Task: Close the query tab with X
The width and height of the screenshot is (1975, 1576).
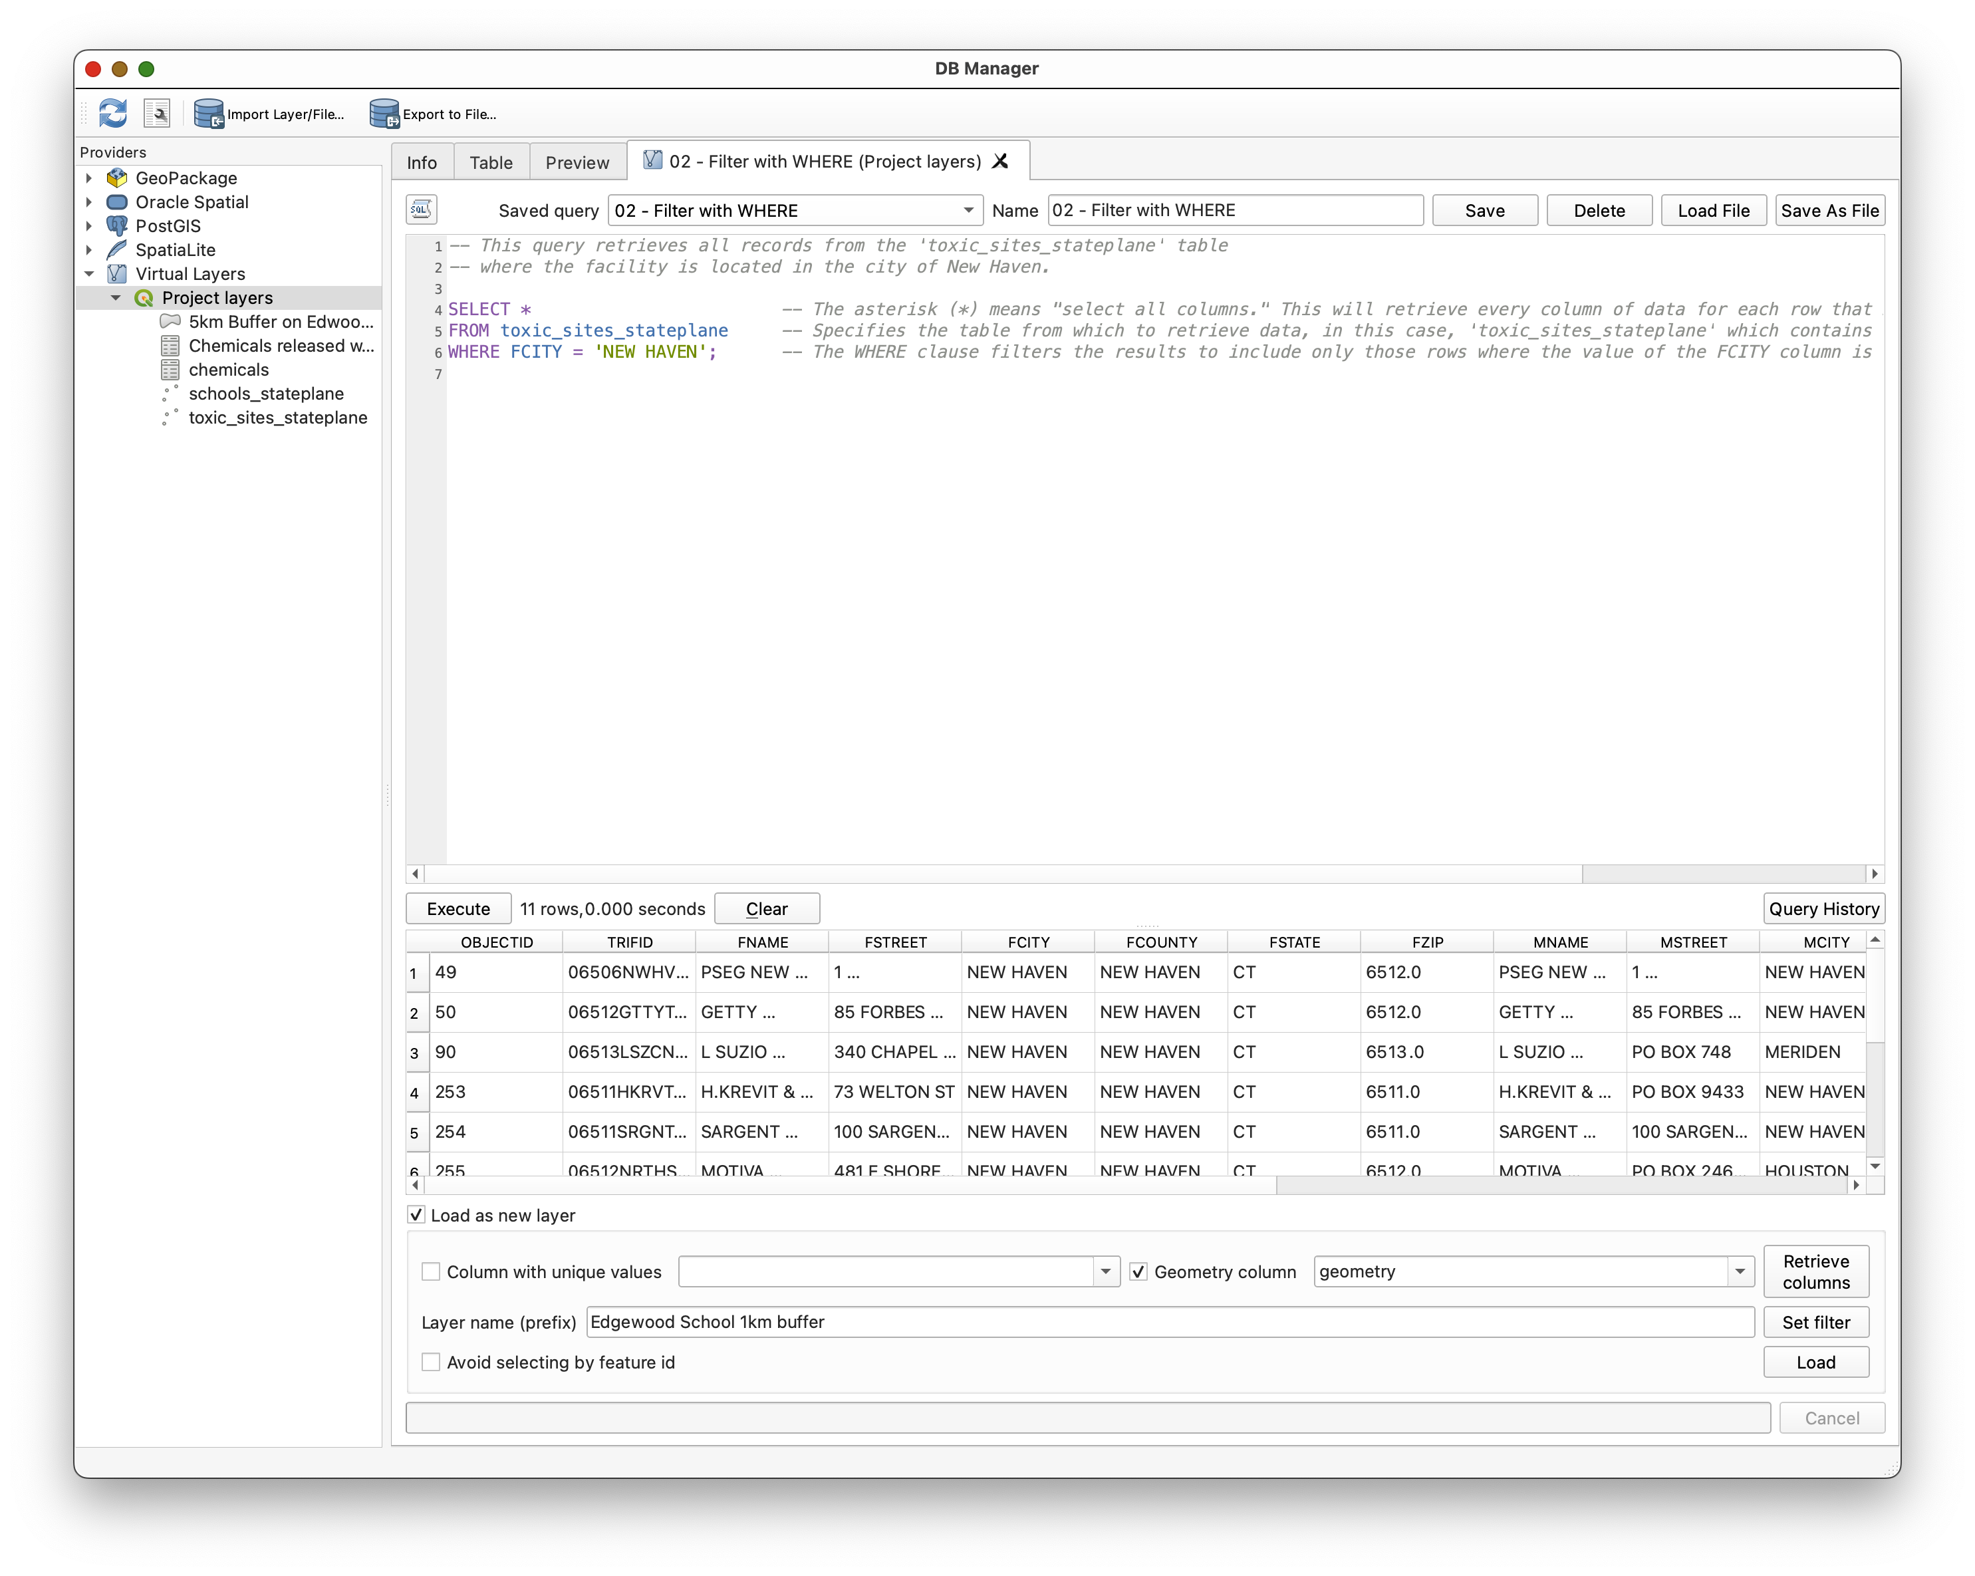Action: tap(1000, 162)
